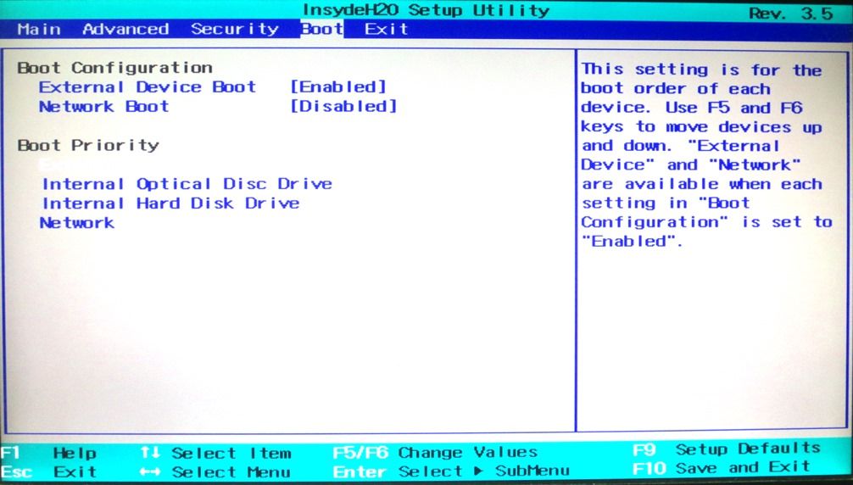Select the highlighted Boot tab
Screen dimensions: 853x485
point(321,29)
